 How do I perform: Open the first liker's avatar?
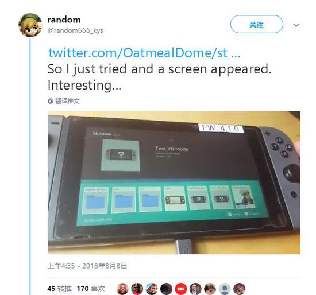(123, 289)
